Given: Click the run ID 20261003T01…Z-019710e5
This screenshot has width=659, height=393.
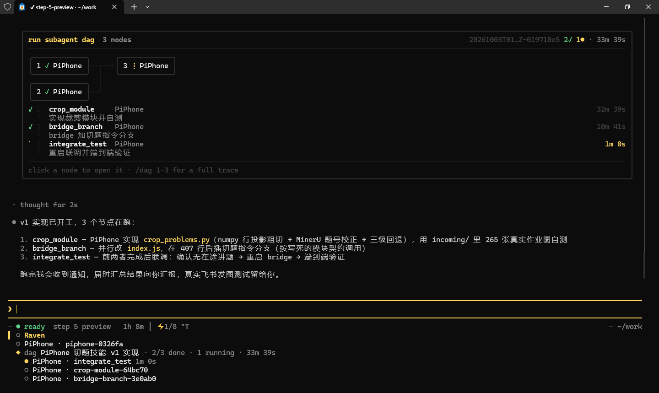Looking at the screenshot, I should tap(514, 40).
